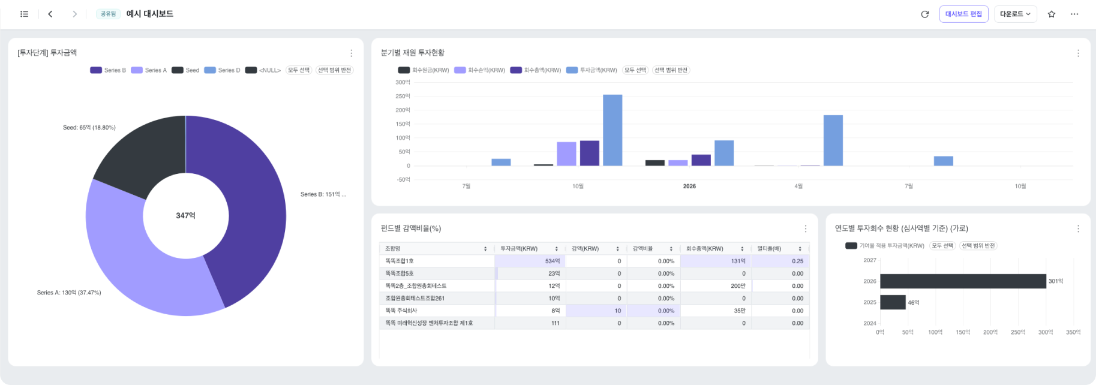Toggle <NULL> legend in donut chart
The width and height of the screenshot is (1096, 385).
263,70
